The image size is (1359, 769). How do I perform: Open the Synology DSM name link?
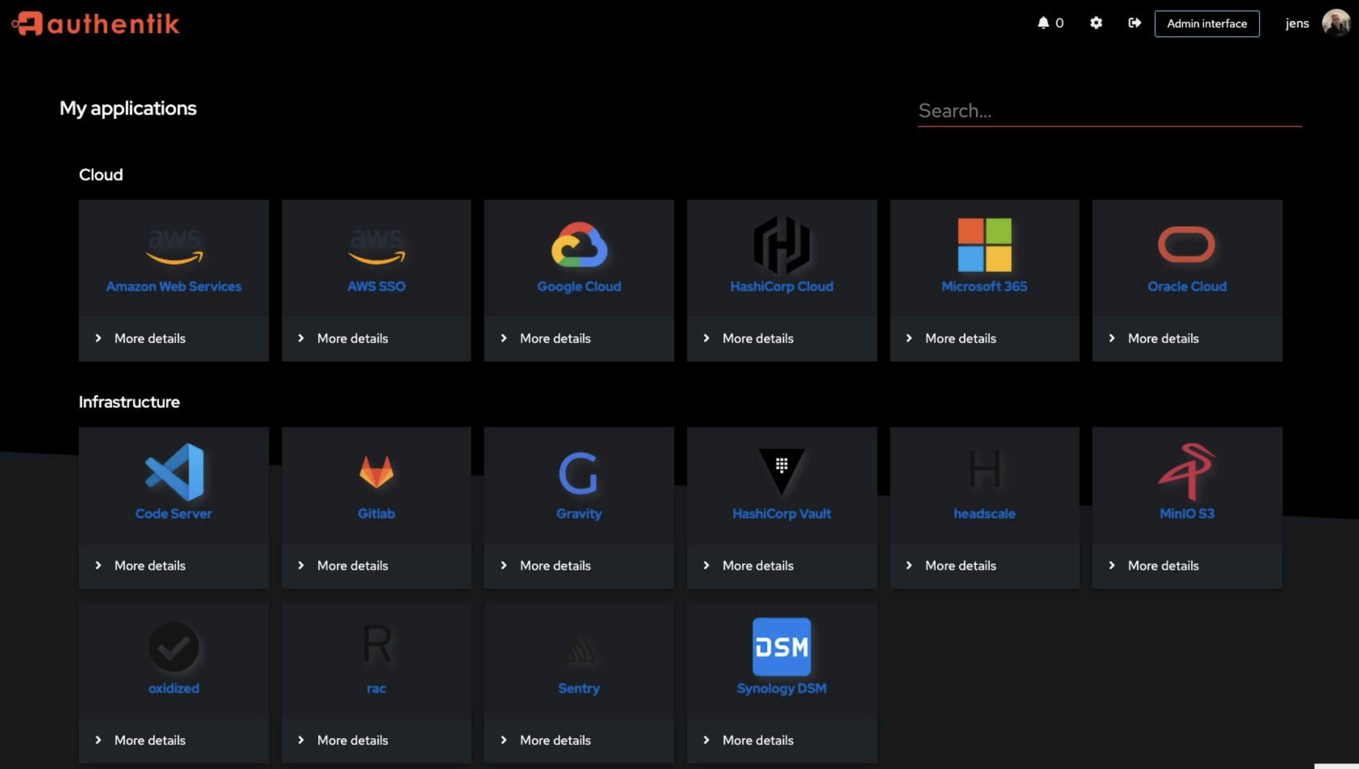coord(781,688)
